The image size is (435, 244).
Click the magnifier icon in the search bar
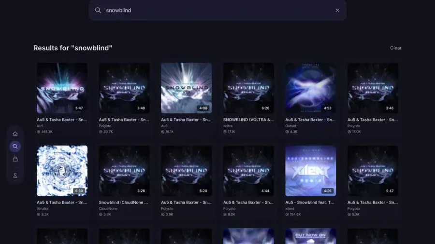coord(98,10)
